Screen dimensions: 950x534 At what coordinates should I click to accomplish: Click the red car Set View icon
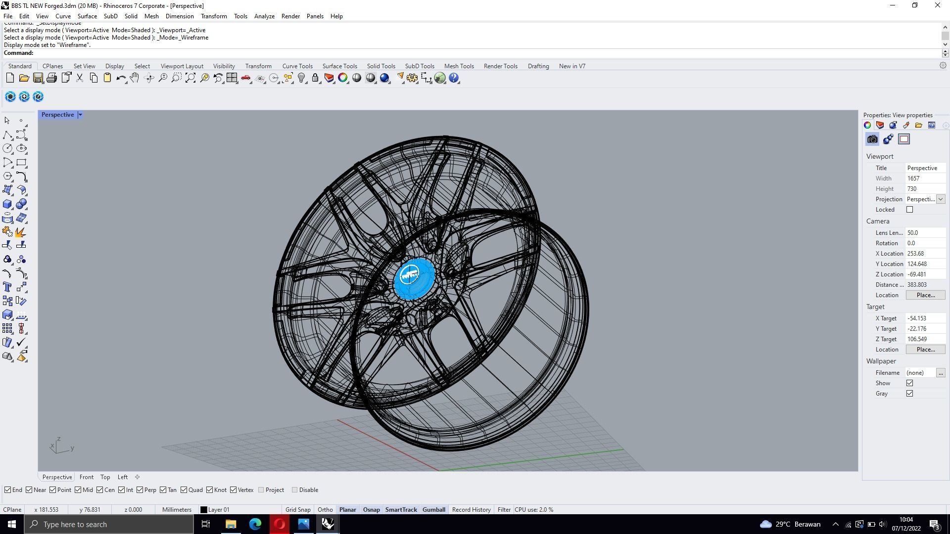(x=246, y=78)
